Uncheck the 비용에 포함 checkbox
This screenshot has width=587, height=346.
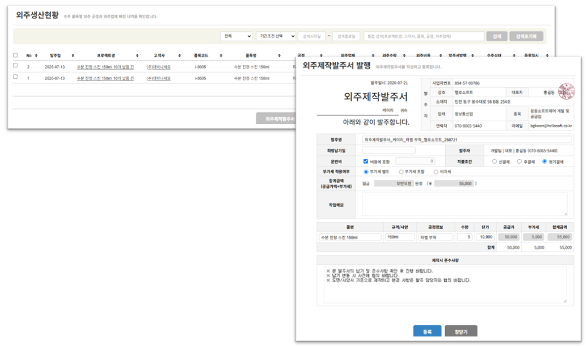(366, 161)
